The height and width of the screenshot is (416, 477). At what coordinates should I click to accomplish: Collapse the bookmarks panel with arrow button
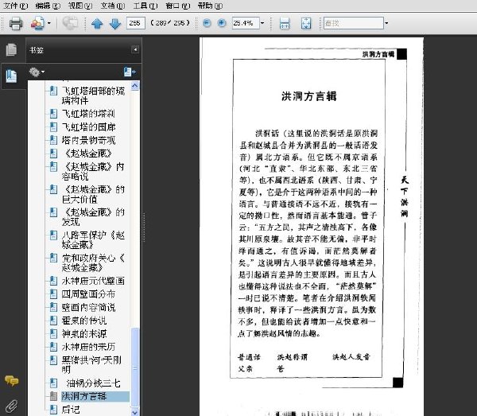click(135, 49)
